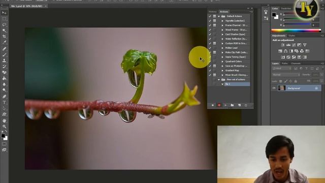Select the Hand tool

coord(4,120)
